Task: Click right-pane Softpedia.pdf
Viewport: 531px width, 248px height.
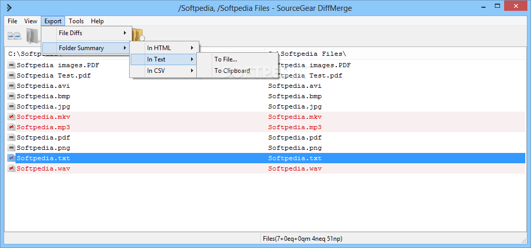Action: pos(295,137)
